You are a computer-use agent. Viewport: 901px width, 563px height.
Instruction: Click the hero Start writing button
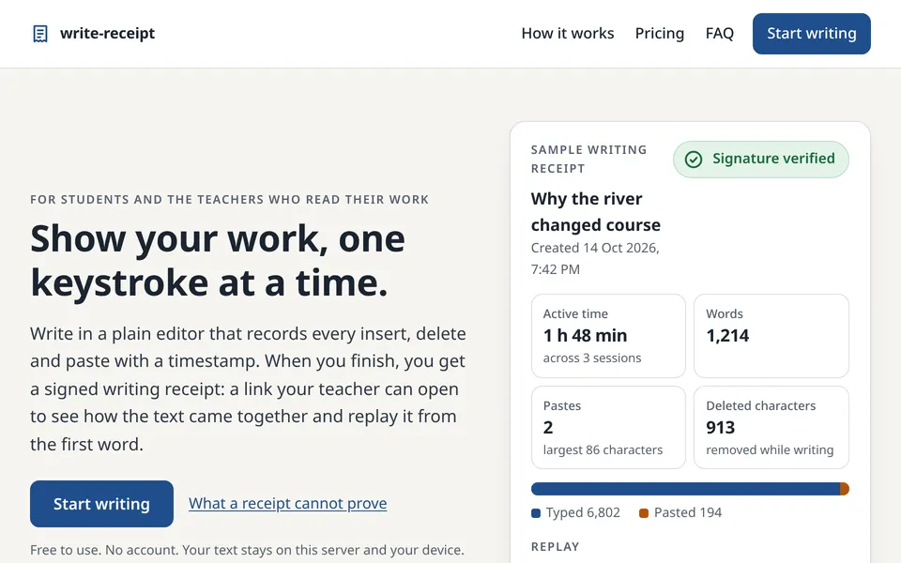coord(101,504)
